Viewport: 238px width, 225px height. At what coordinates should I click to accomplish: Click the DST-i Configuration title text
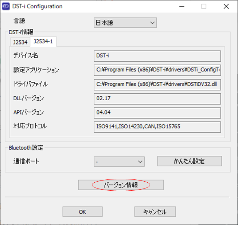point(37,6)
